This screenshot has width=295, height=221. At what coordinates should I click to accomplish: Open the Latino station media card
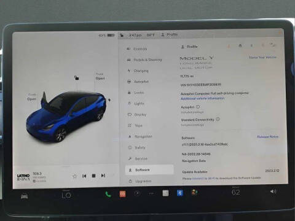point(31,177)
